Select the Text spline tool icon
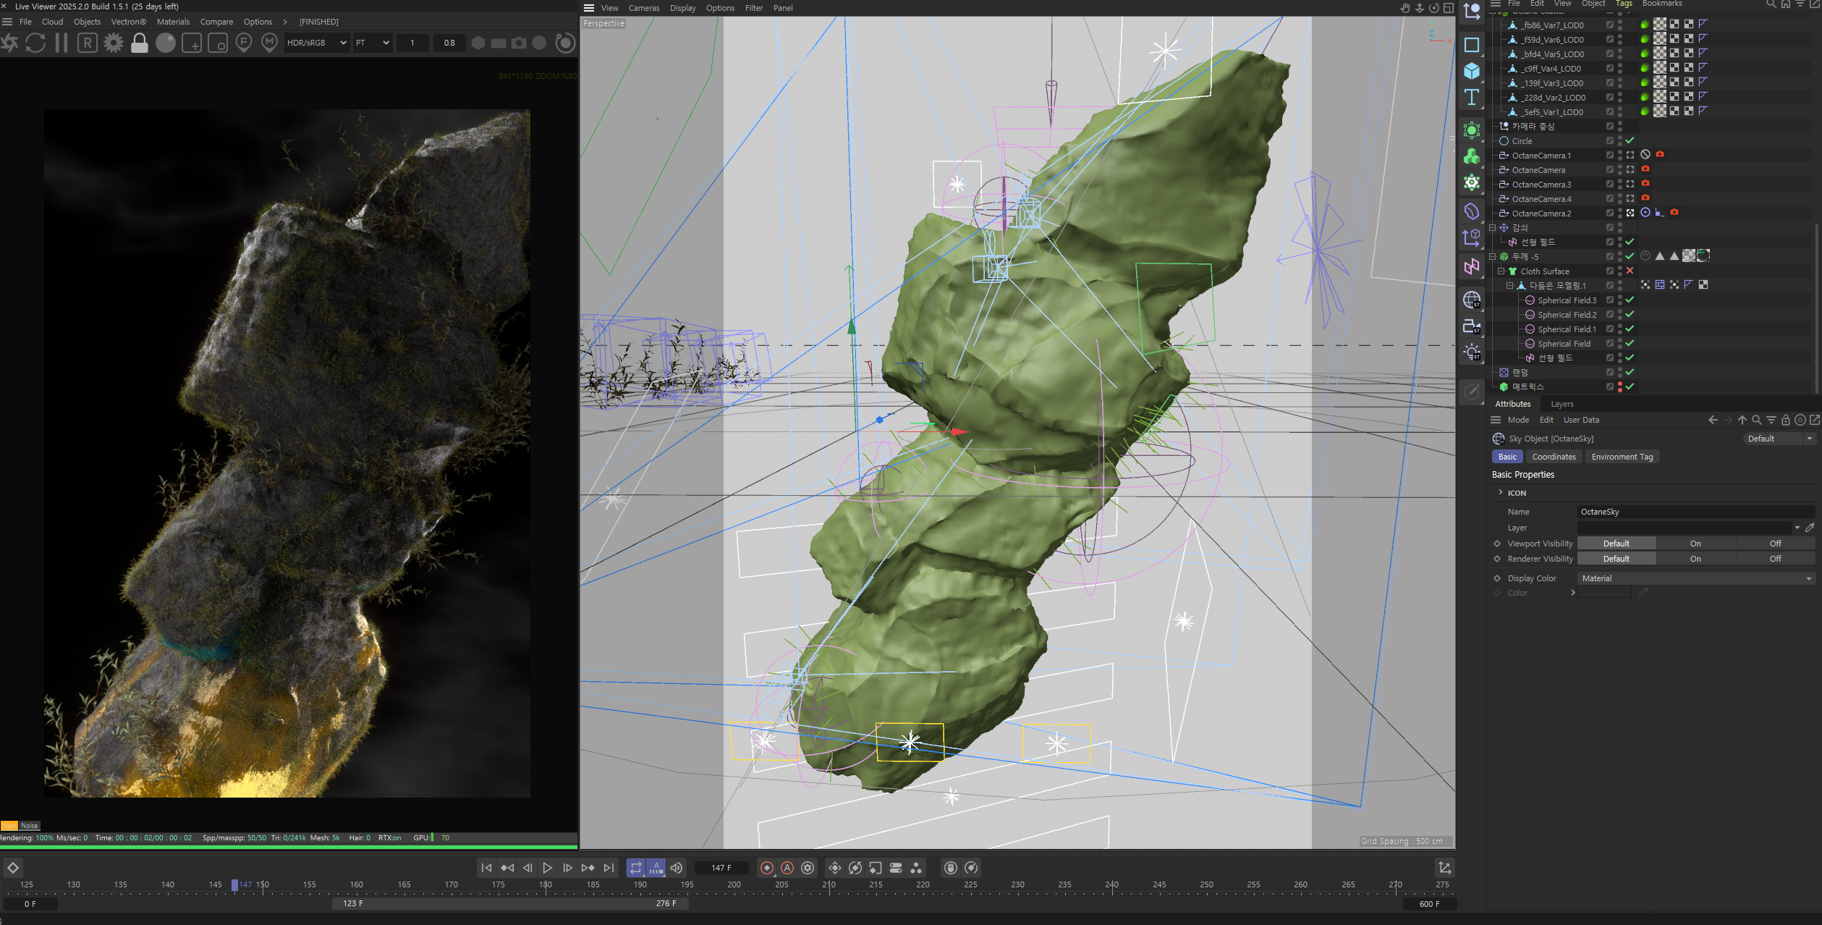The height and width of the screenshot is (925, 1822). [x=1471, y=97]
